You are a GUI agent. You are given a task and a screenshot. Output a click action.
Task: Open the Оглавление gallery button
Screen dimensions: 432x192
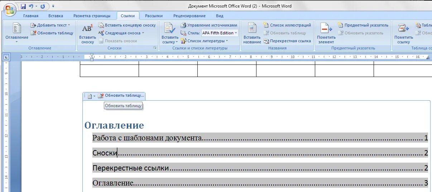pos(17,33)
